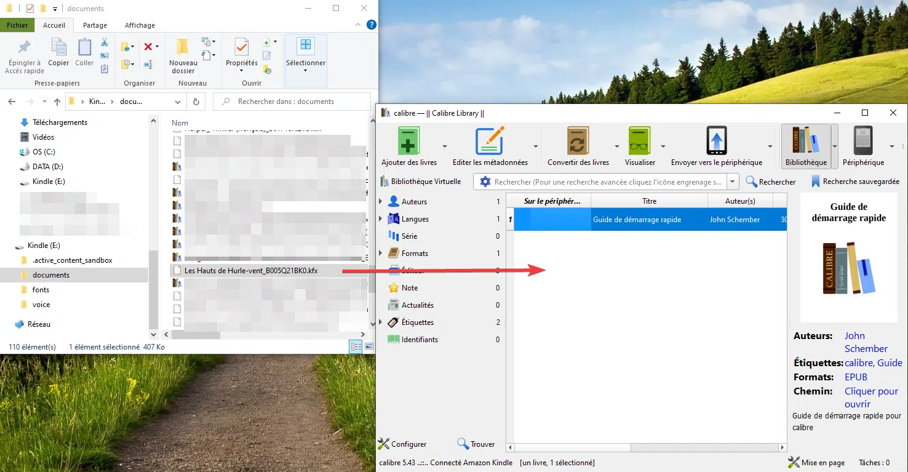Click the Cliquer pour ouvrir path link
The image size is (908, 472).
tap(871, 398)
